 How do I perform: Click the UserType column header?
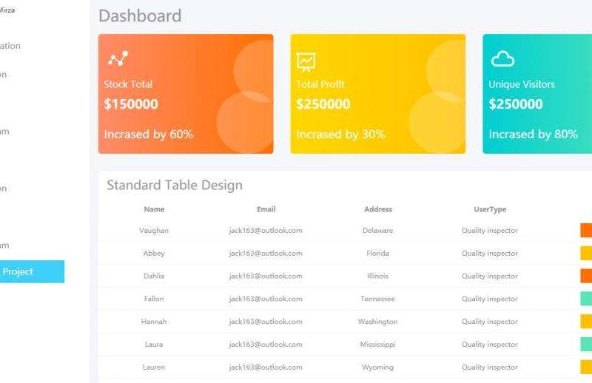click(489, 209)
